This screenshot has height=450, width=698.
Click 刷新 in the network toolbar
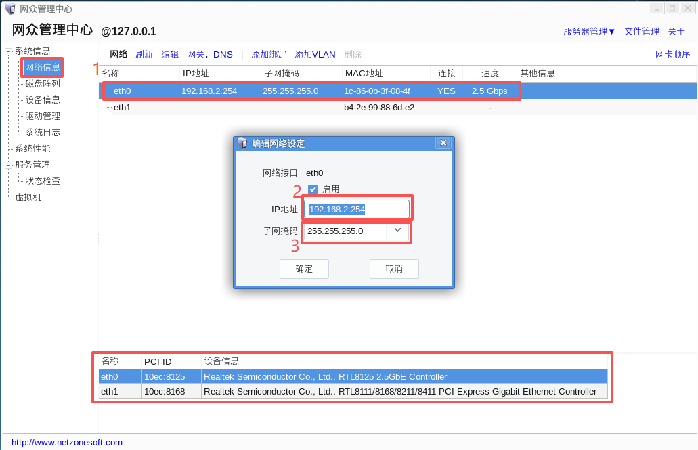[144, 54]
